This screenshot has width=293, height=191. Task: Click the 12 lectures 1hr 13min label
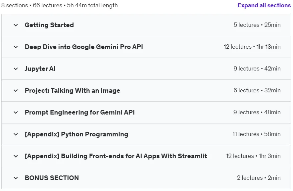click(x=252, y=47)
